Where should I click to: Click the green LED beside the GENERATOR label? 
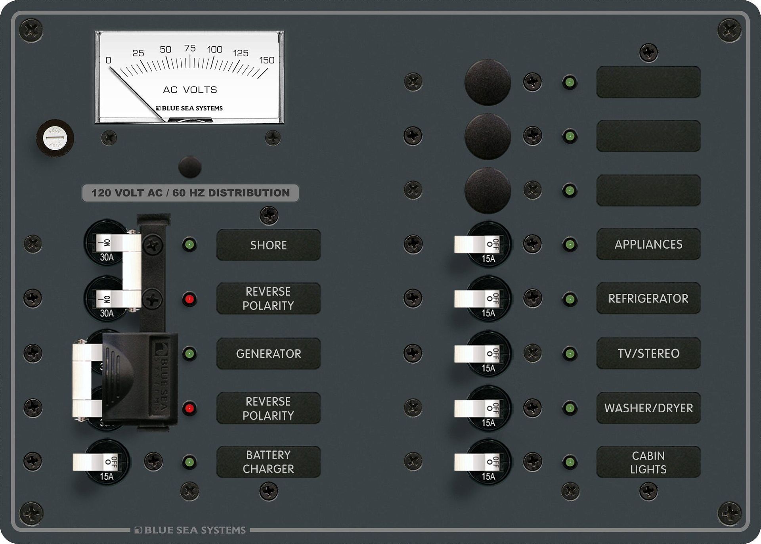point(189,353)
